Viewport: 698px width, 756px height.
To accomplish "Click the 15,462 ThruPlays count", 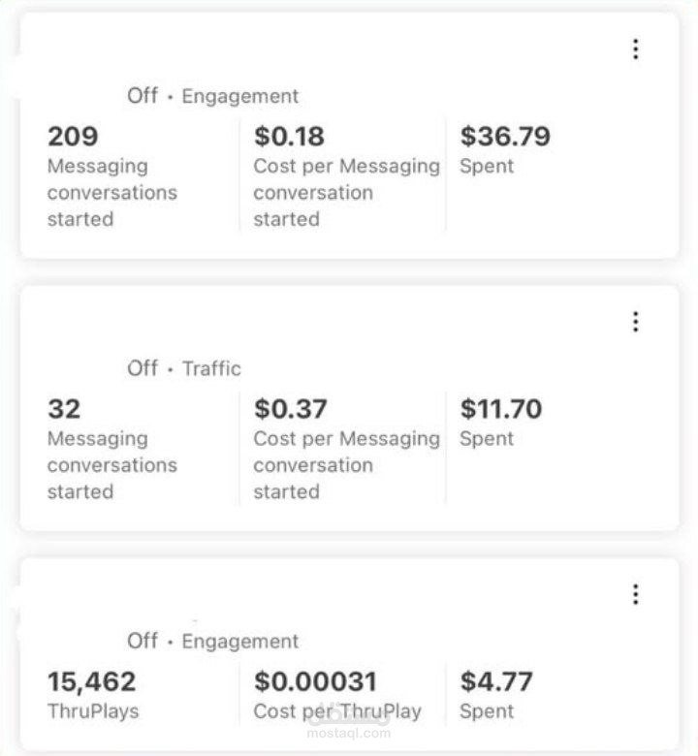I will click(92, 681).
